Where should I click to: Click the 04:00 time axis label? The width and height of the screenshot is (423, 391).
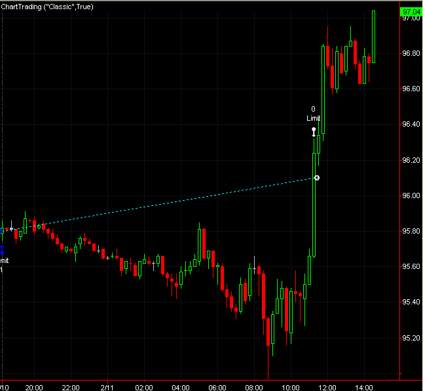pyautogui.click(x=181, y=388)
